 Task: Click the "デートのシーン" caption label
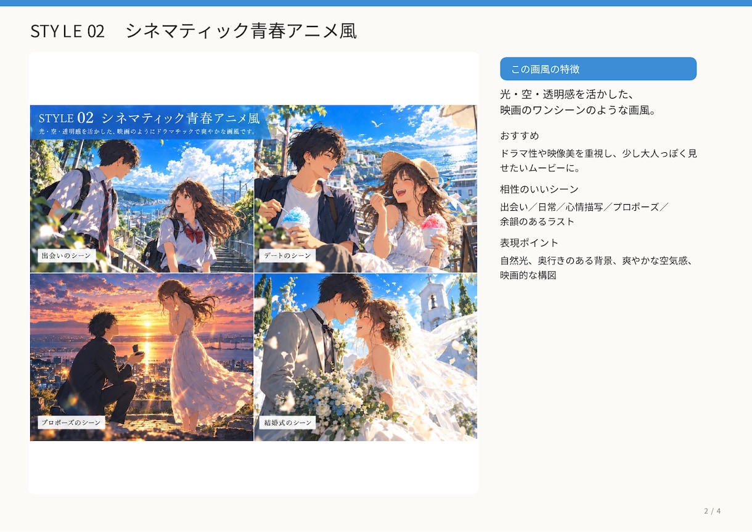287,255
